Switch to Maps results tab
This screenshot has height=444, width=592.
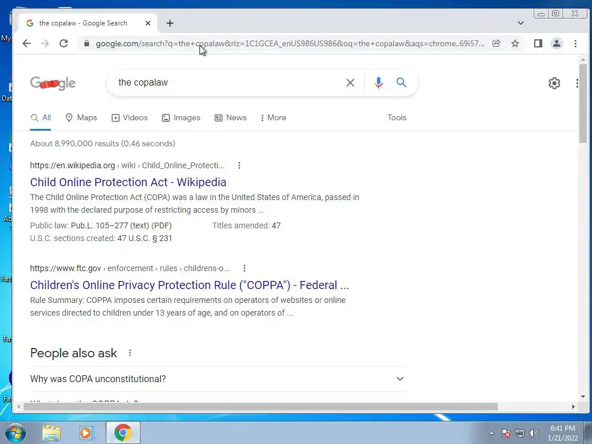(x=81, y=118)
